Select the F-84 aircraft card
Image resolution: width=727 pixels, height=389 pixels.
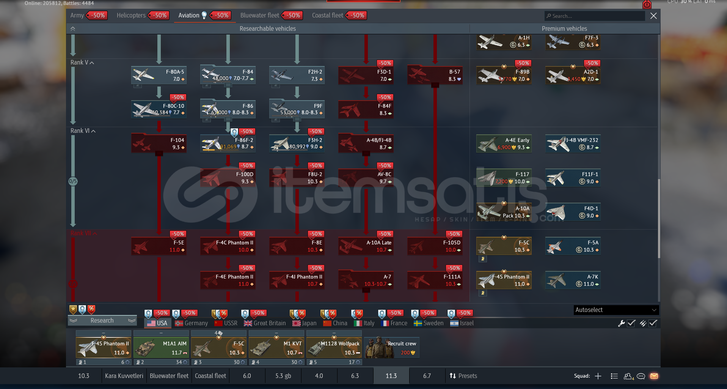[228, 75]
